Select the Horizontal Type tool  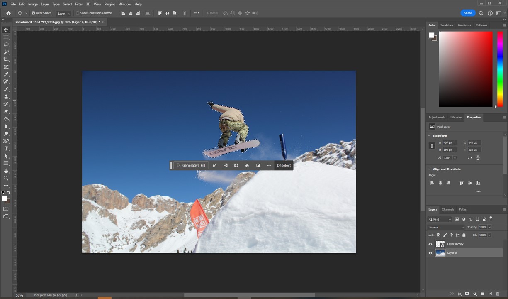pyautogui.click(x=6, y=149)
